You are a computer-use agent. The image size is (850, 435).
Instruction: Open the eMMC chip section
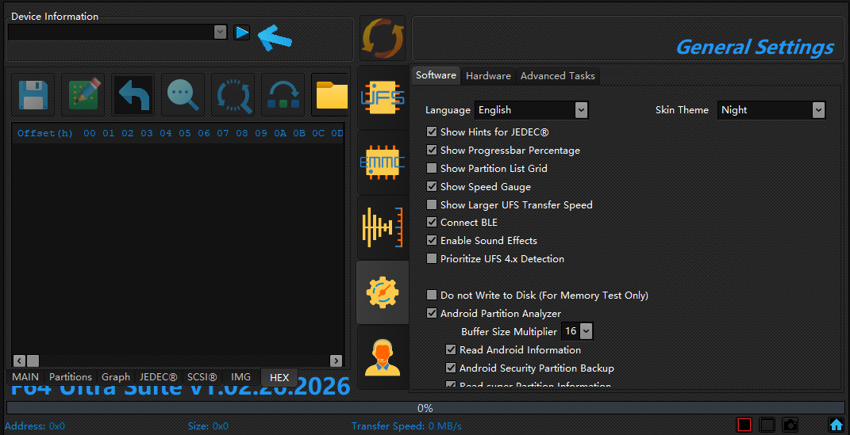click(382, 162)
